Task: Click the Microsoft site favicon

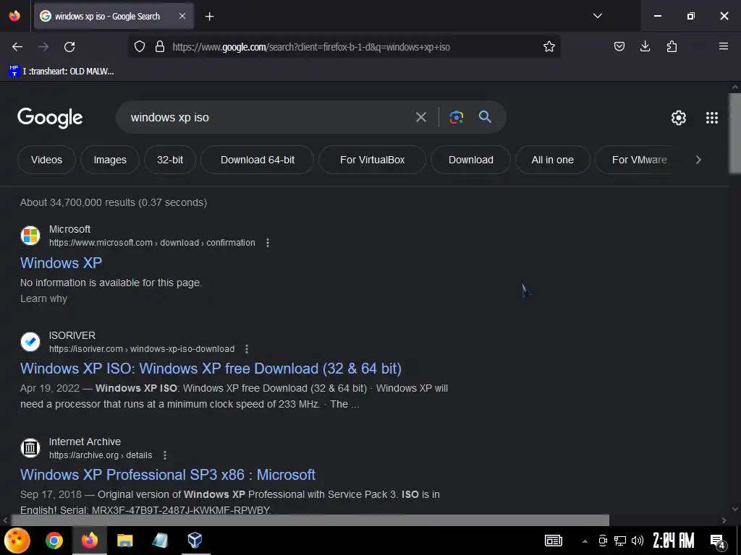Action: click(x=30, y=236)
